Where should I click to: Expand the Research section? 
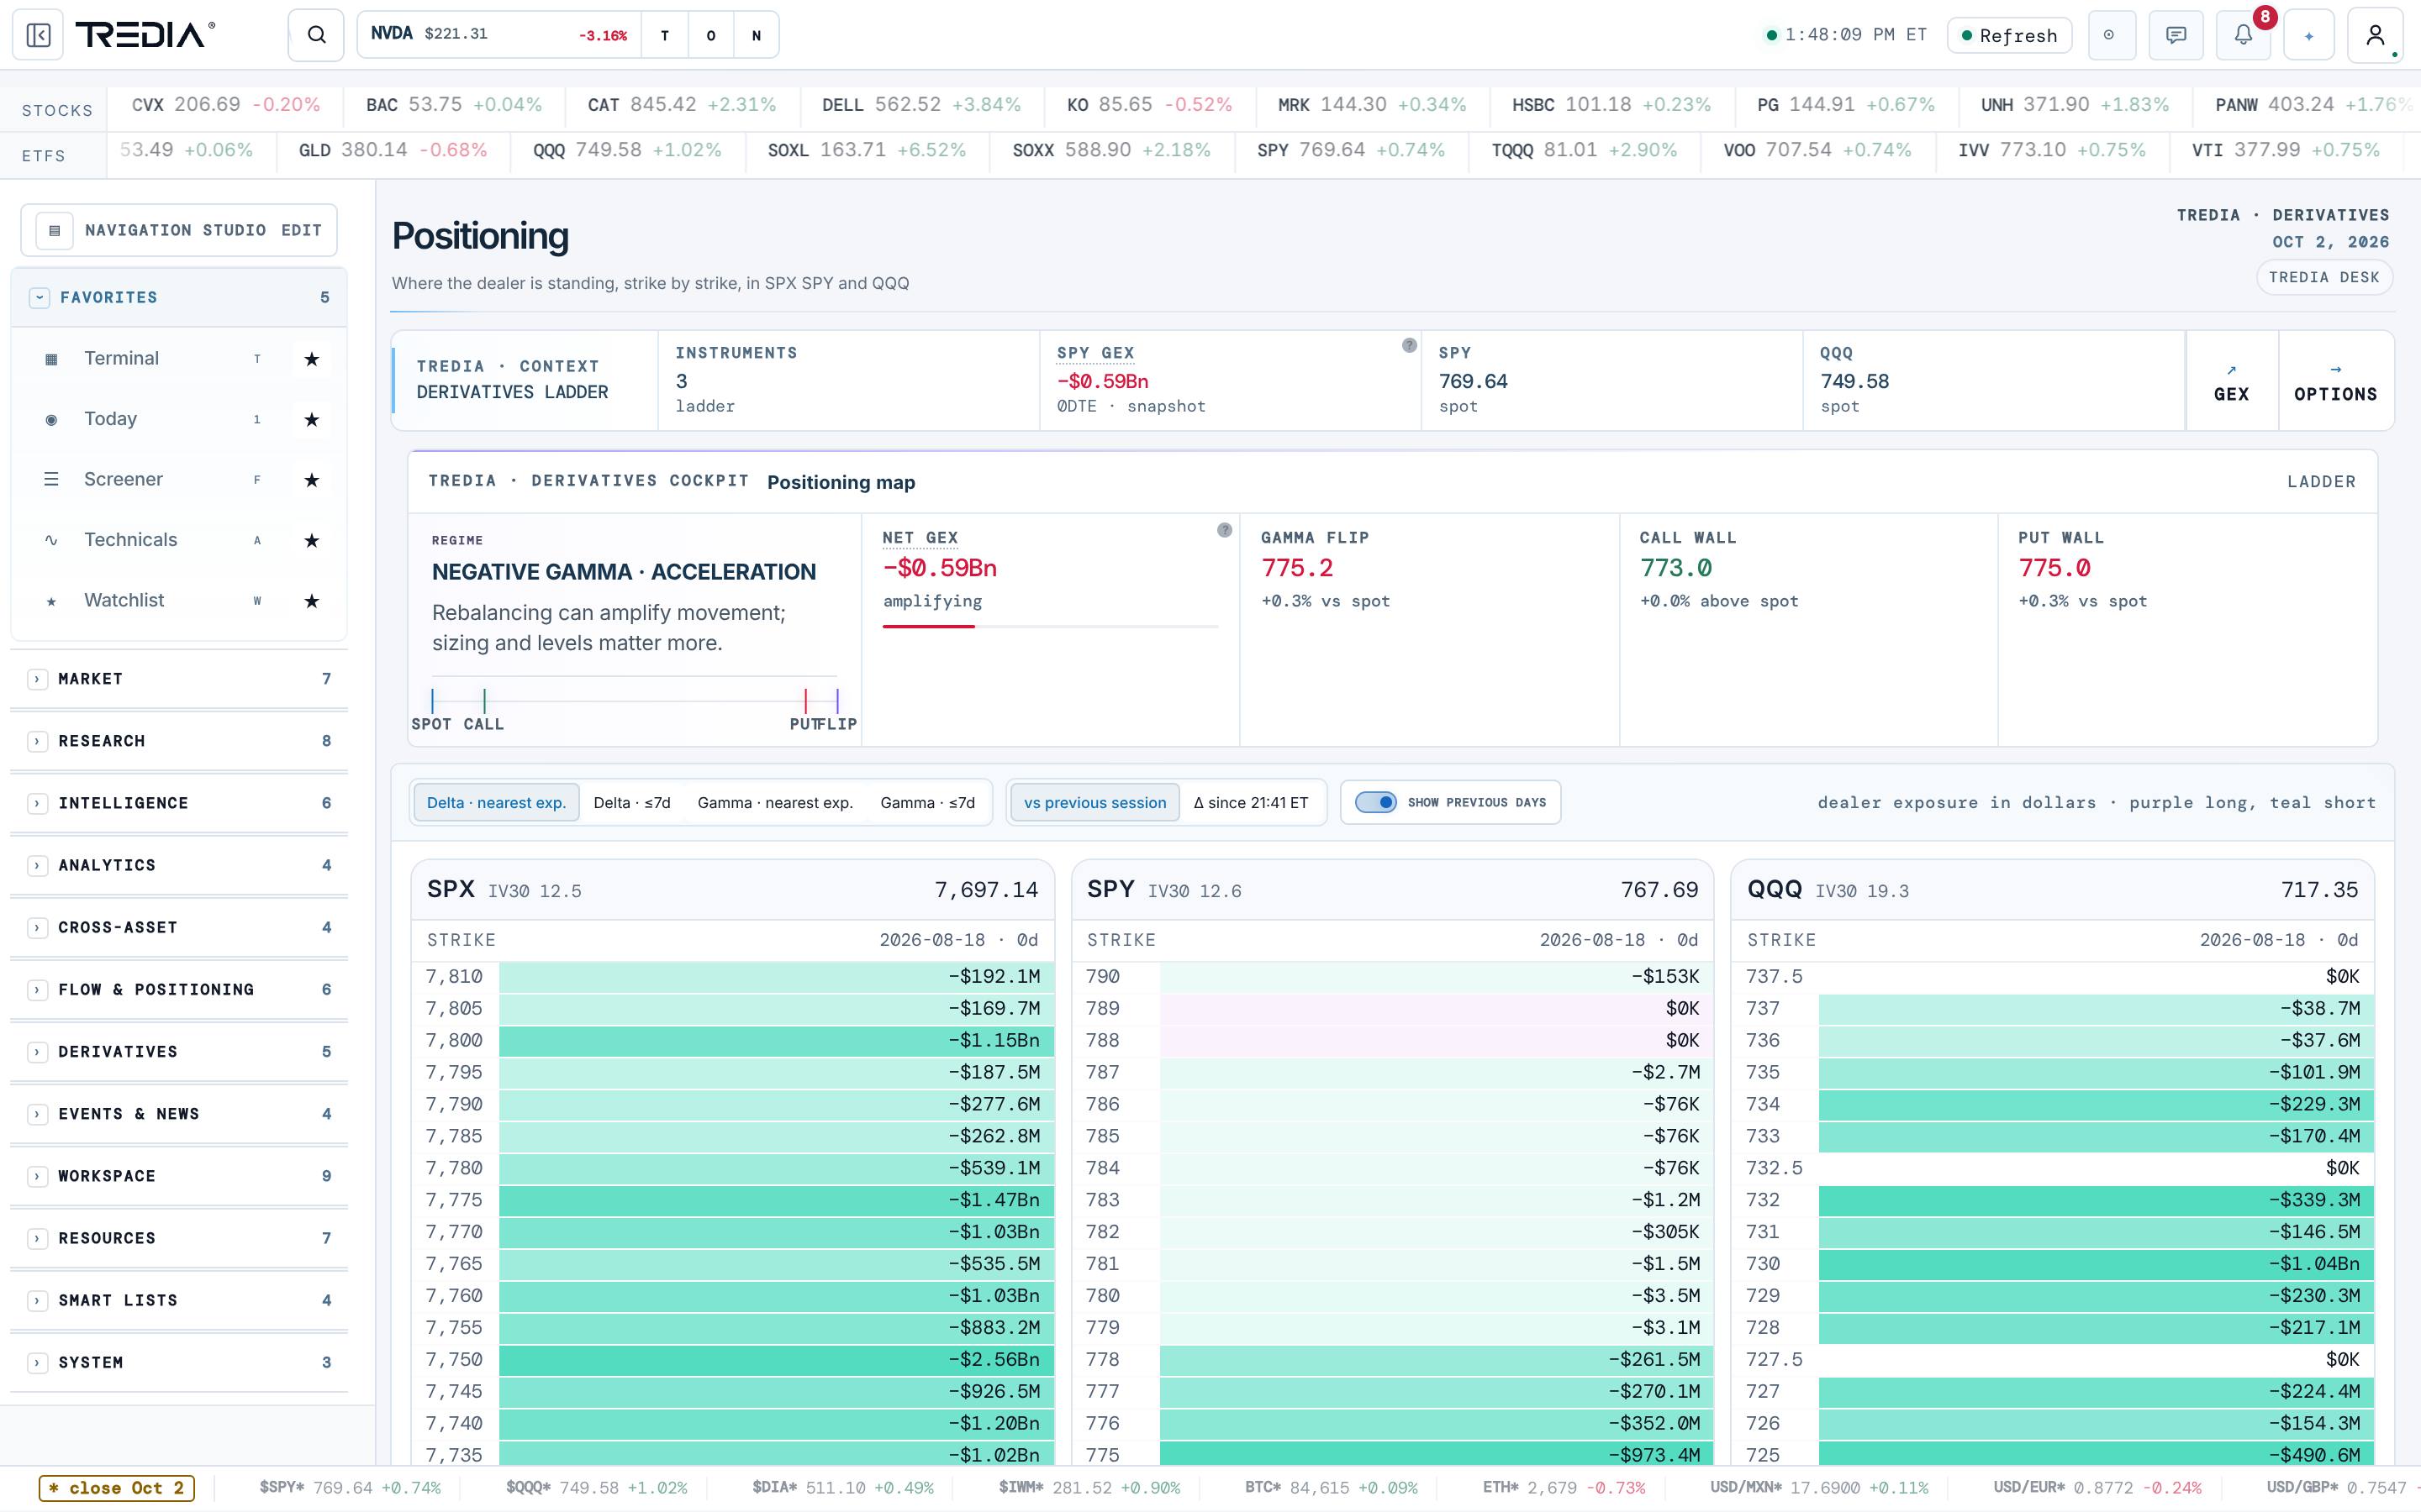[37, 741]
